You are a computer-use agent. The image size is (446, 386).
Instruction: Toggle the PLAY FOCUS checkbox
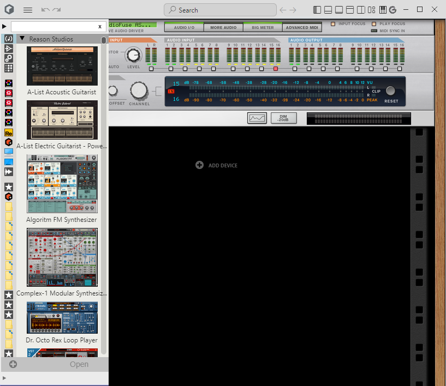click(x=374, y=24)
